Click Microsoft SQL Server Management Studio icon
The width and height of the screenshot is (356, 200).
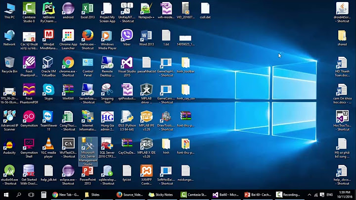[x=88, y=151]
